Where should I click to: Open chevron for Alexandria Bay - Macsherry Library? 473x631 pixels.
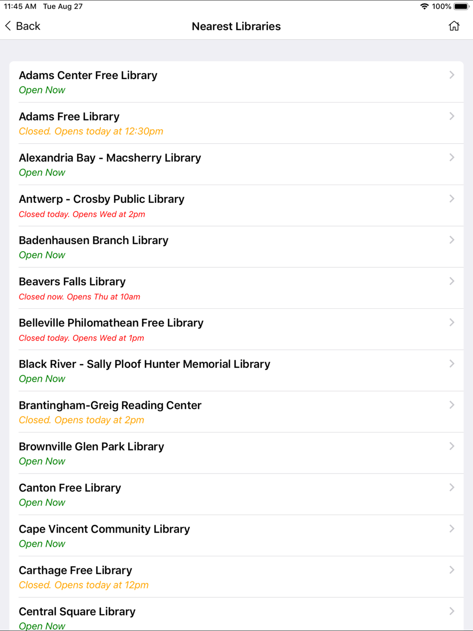point(452,157)
